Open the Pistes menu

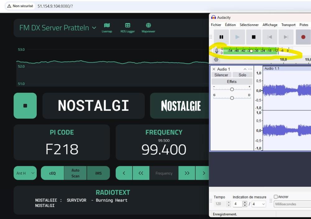(304, 25)
